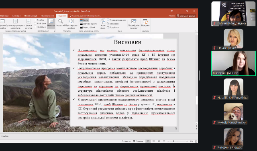257x151 pixels.
Task: Select the View (Подання) tab
Action: click(62, 16)
